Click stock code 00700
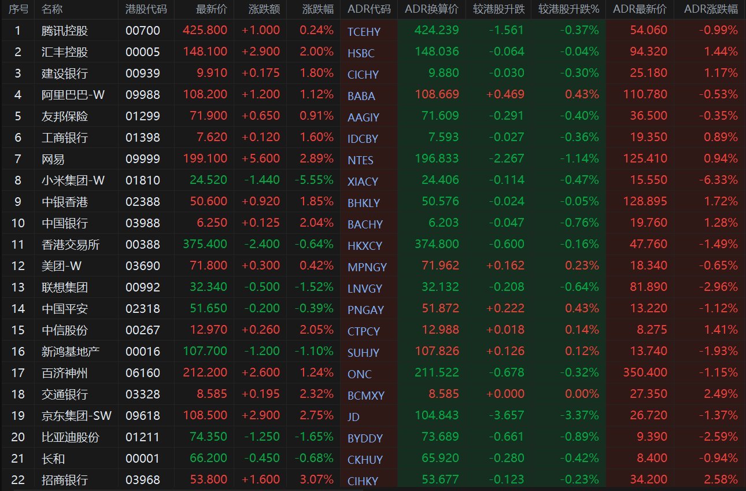 143,30
